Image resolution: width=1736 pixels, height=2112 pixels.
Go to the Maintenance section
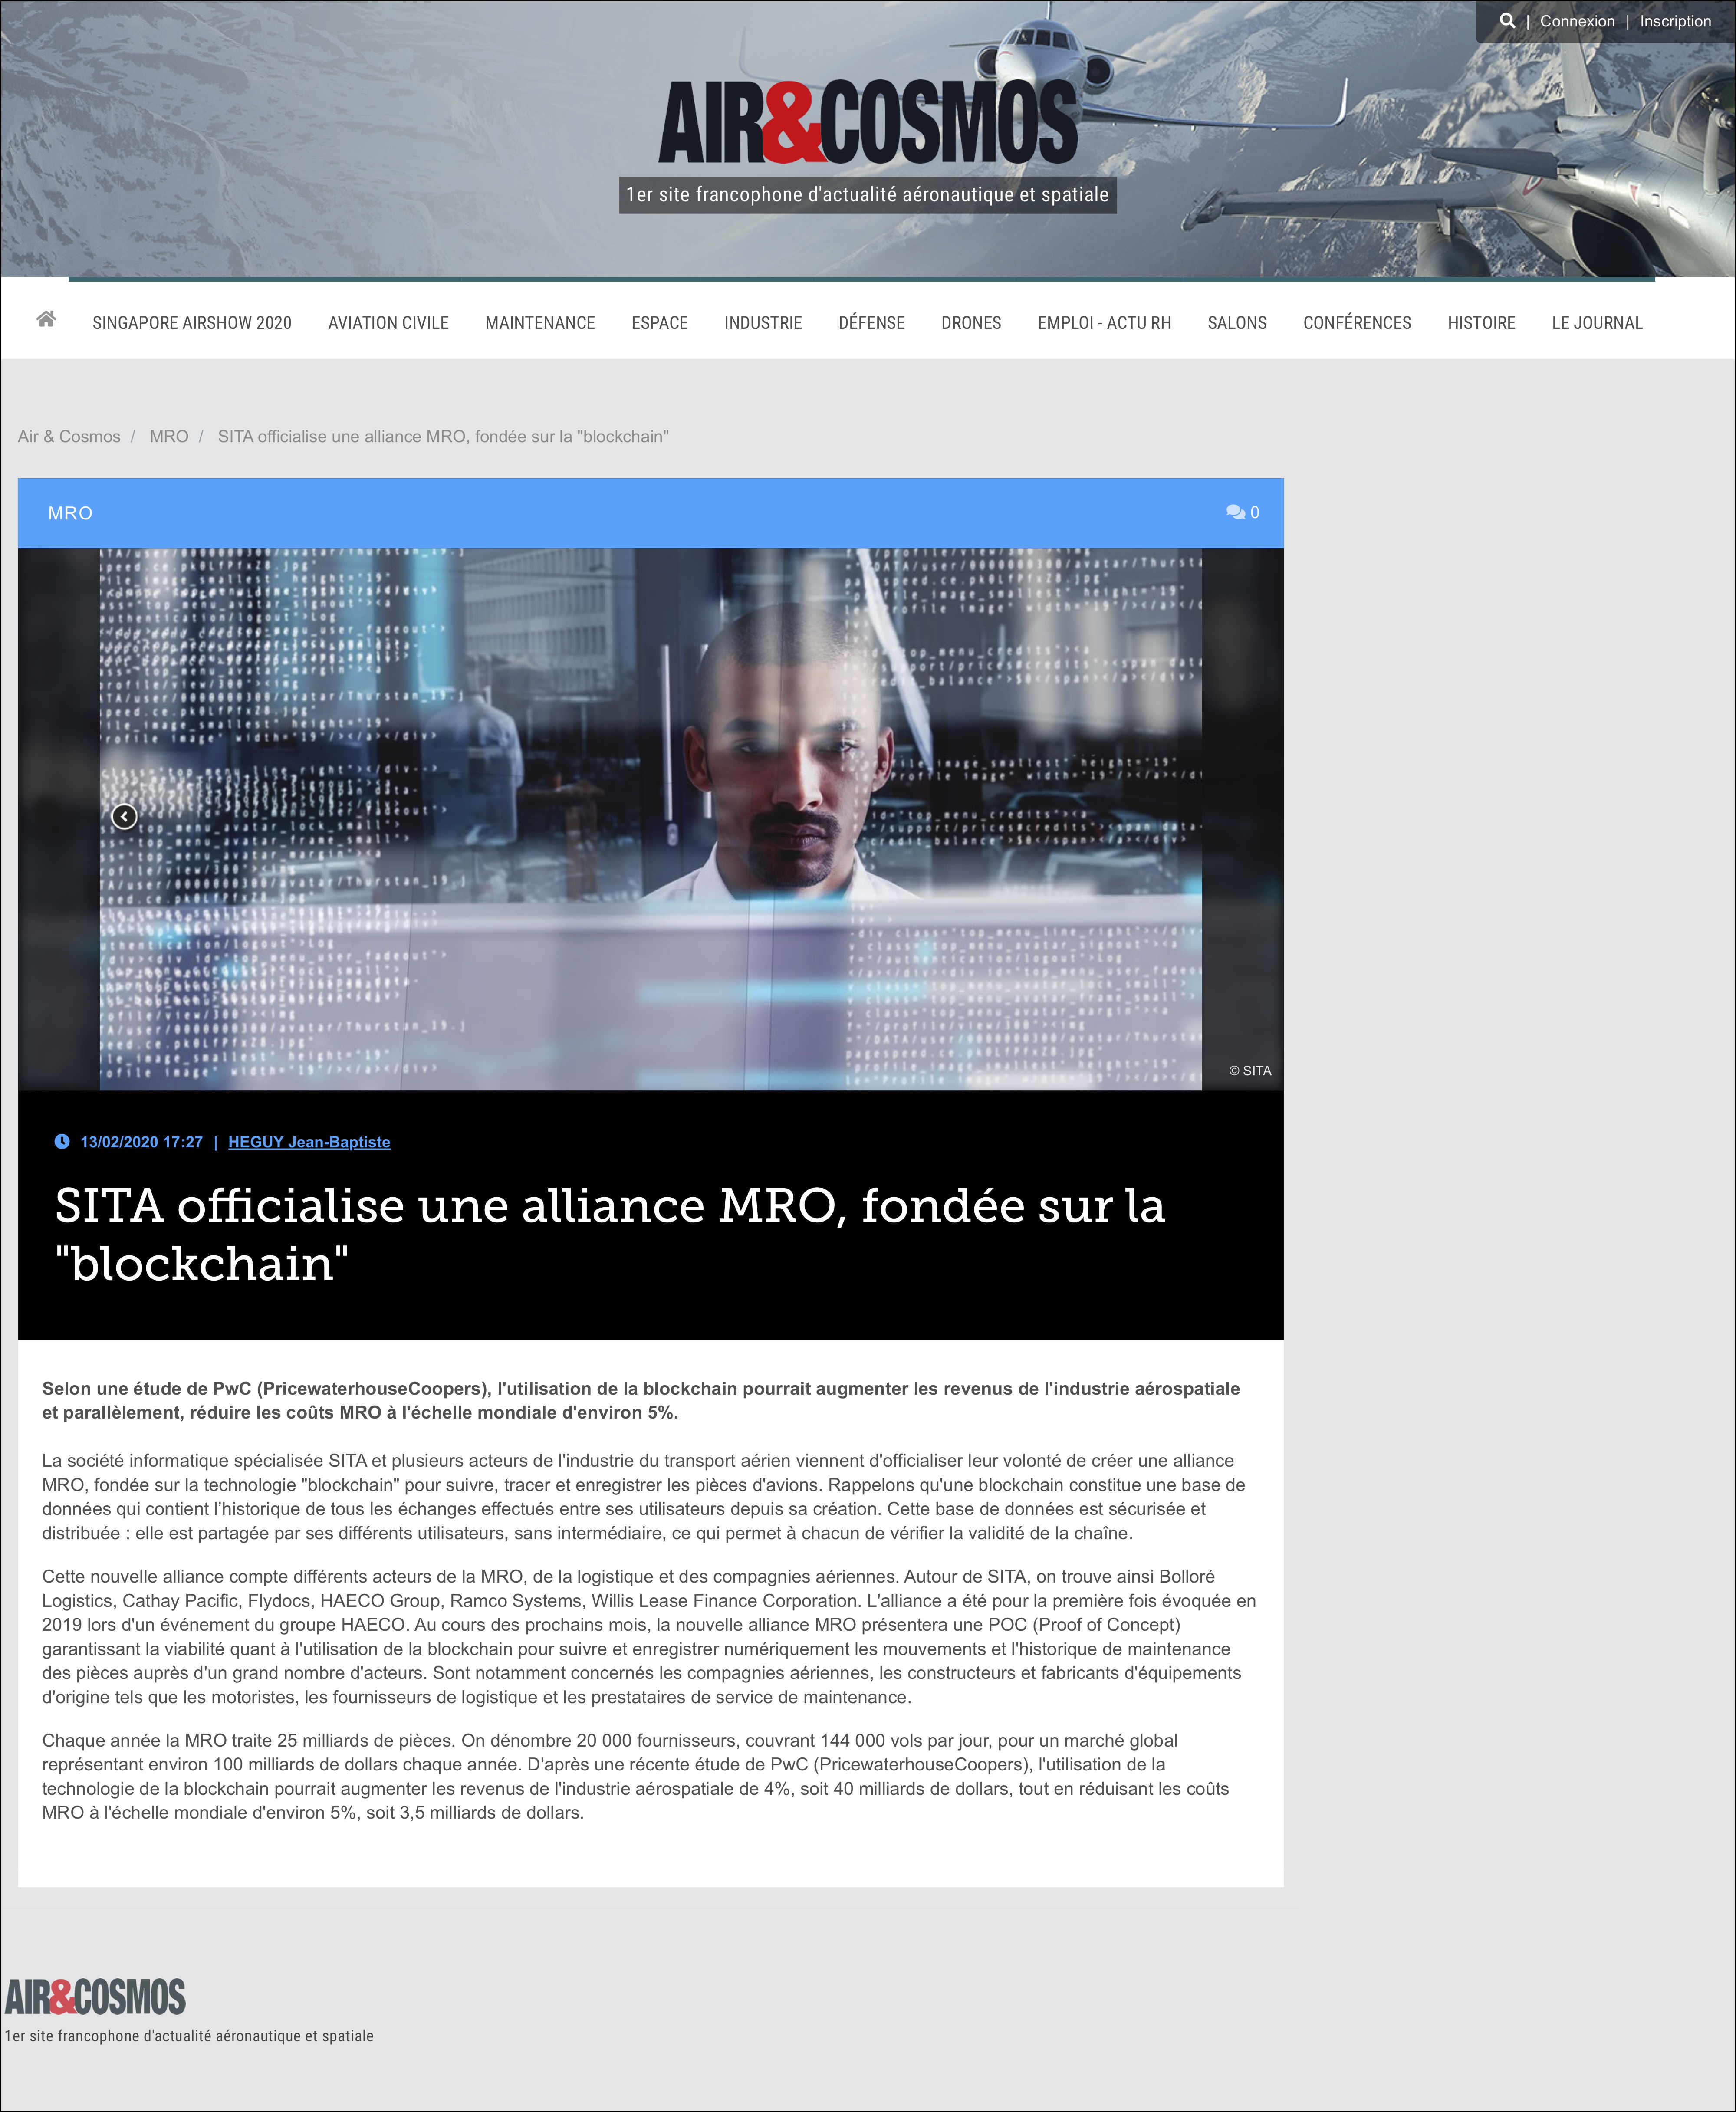540,323
